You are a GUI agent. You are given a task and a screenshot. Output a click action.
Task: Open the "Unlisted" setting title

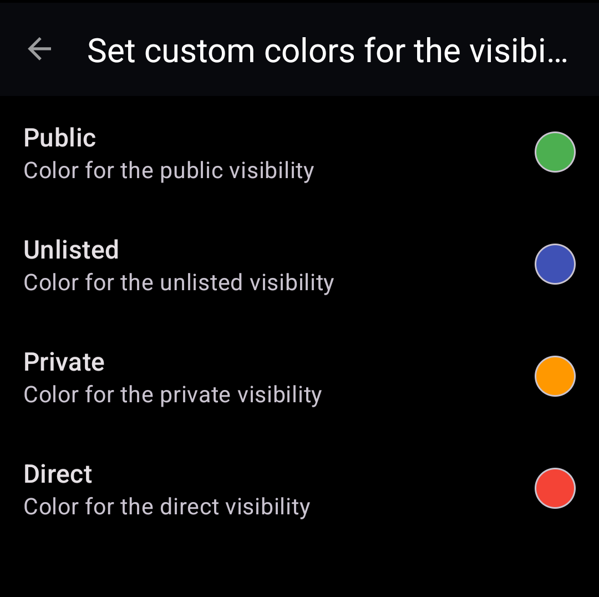tap(71, 250)
